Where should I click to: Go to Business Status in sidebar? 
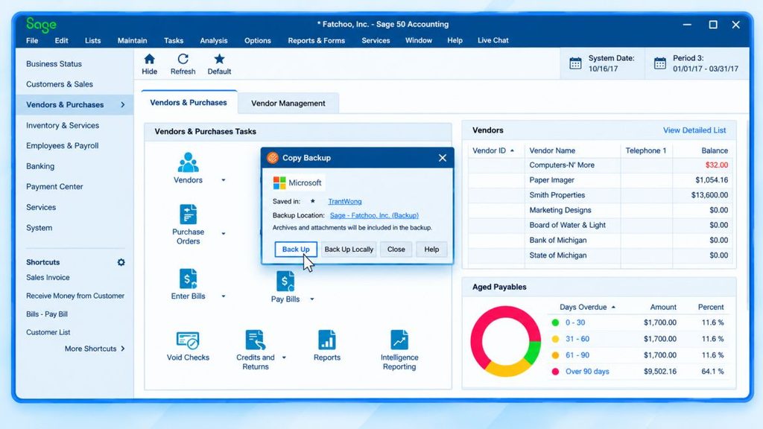(54, 64)
